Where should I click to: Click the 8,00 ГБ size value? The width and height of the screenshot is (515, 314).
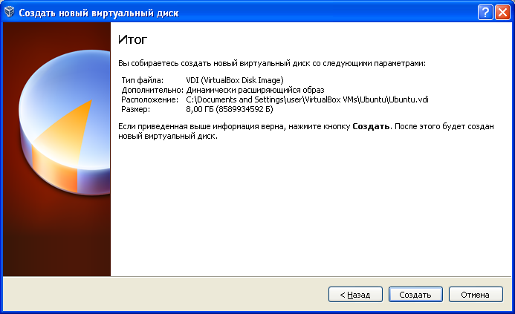pos(230,109)
